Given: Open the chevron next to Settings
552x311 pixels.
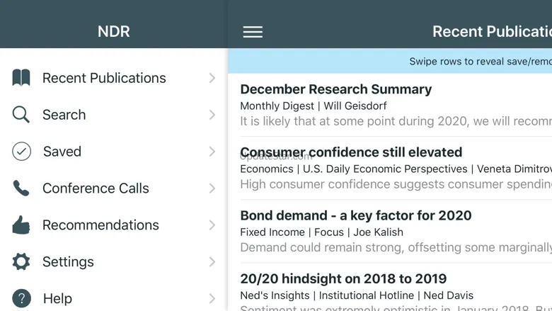Looking at the screenshot, I should point(212,261).
